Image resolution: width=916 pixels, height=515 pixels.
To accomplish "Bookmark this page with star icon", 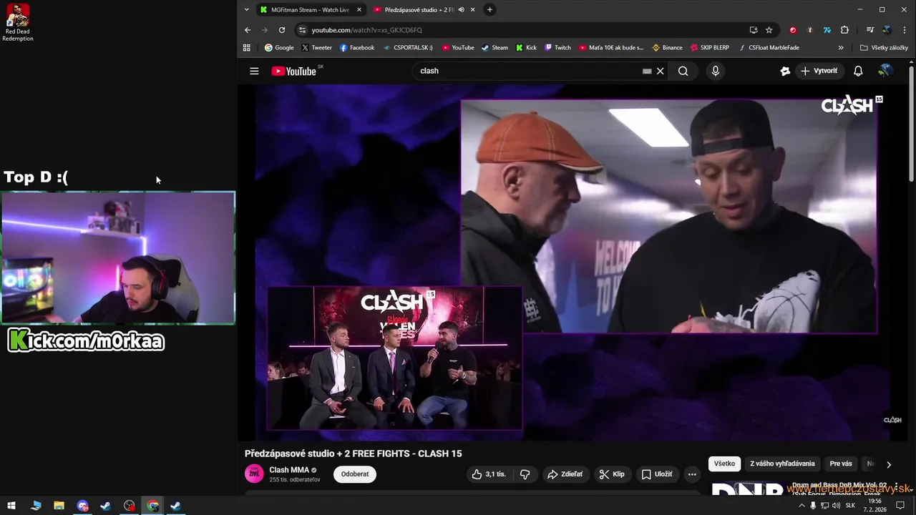I will [769, 30].
